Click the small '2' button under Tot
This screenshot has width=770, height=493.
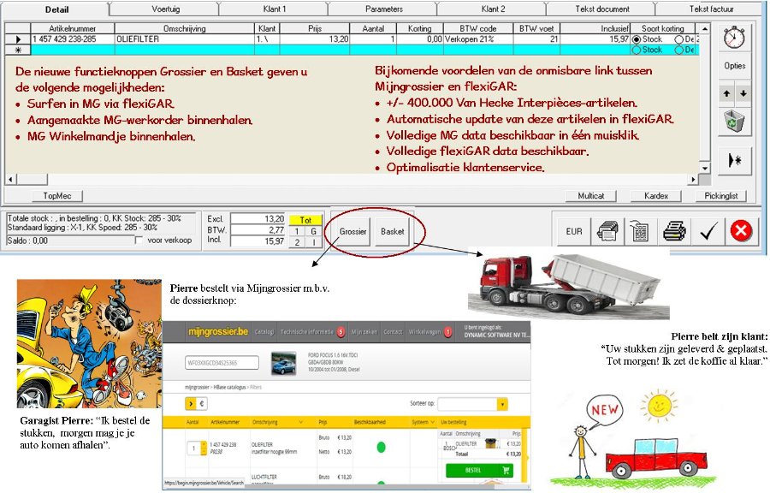[x=297, y=242]
